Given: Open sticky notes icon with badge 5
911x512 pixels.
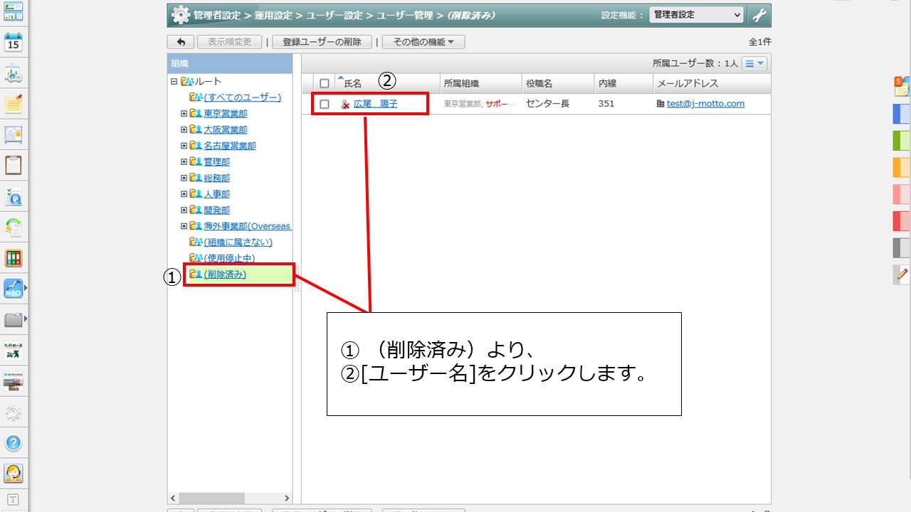Looking at the screenshot, I should (x=902, y=87).
